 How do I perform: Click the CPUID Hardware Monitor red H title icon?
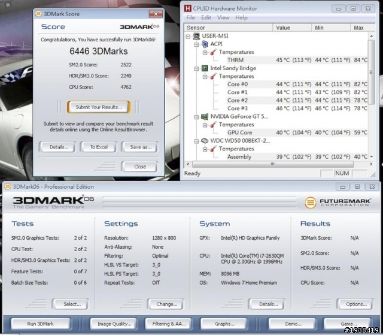coord(187,8)
